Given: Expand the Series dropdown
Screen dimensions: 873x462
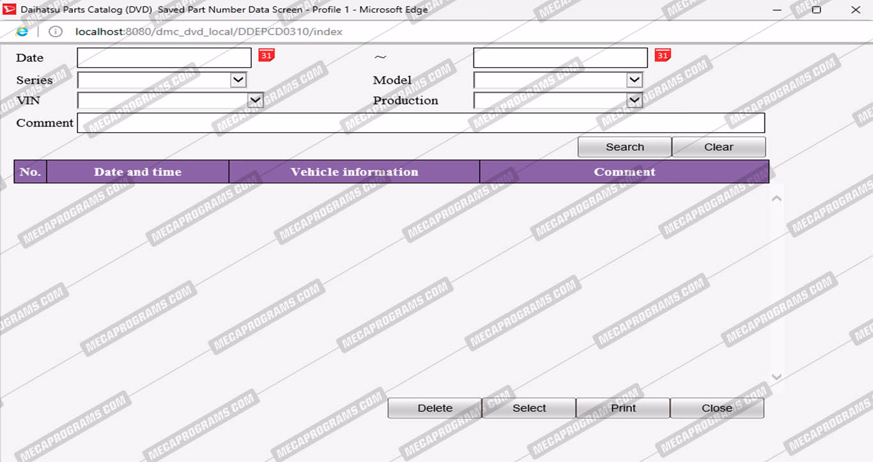Looking at the screenshot, I should coord(238,80).
